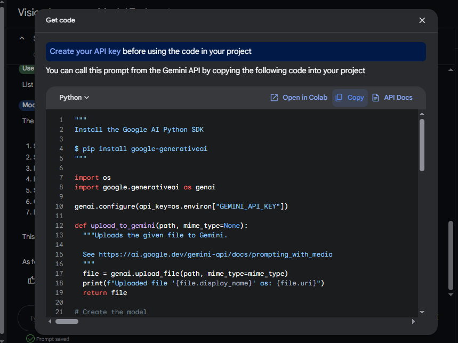Copy the Python code
The width and height of the screenshot is (458, 343).
(350, 97)
